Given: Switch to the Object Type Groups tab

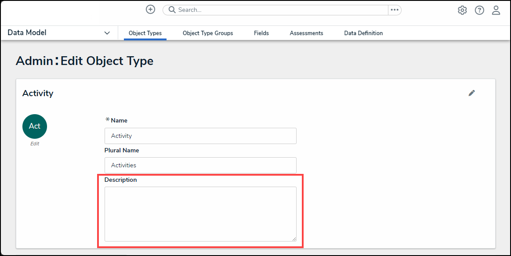Looking at the screenshot, I should coord(208,33).
